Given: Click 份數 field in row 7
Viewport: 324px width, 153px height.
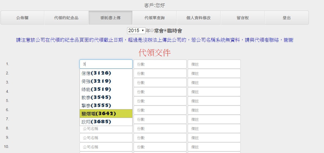Looking at the screenshot, I should point(160,119).
